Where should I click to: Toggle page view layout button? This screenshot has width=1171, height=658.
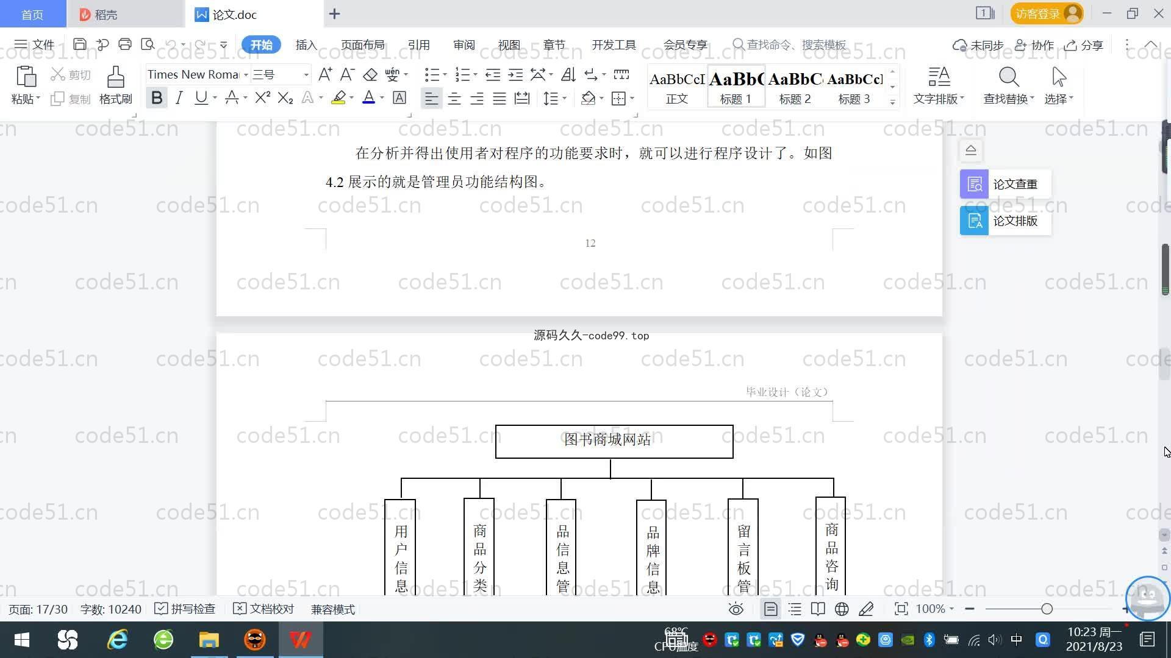click(x=771, y=609)
